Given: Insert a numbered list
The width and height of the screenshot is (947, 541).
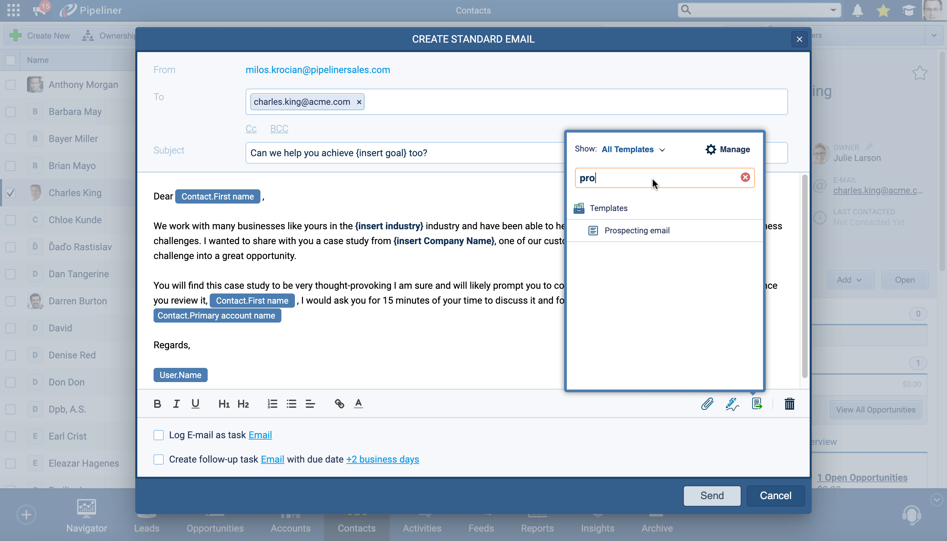Looking at the screenshot, I should coord(272,403).
